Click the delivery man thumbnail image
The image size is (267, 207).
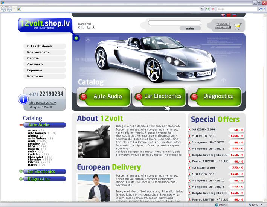coord(94,188)
